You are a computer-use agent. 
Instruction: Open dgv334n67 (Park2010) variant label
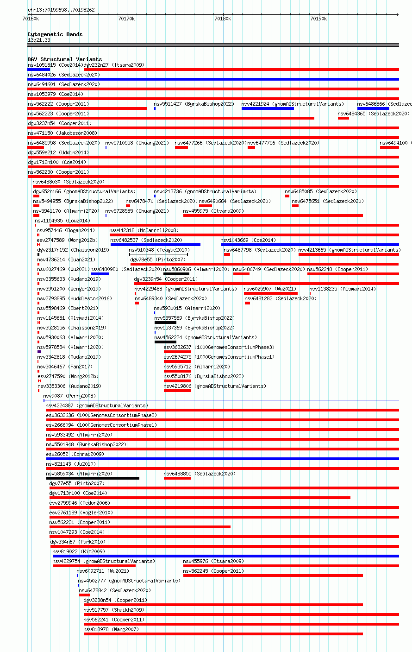pyautogui.click(x=78, y=542)
